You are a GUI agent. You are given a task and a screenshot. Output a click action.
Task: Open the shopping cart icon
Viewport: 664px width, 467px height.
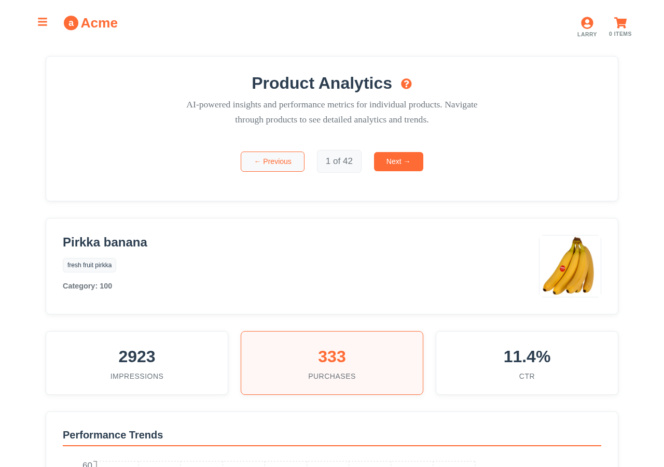coord(620,23)
